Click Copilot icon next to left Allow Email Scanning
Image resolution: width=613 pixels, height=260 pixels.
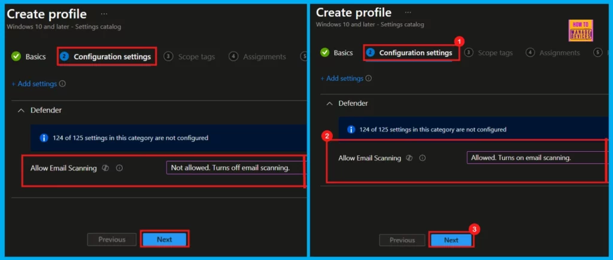[x=105, y=169]
